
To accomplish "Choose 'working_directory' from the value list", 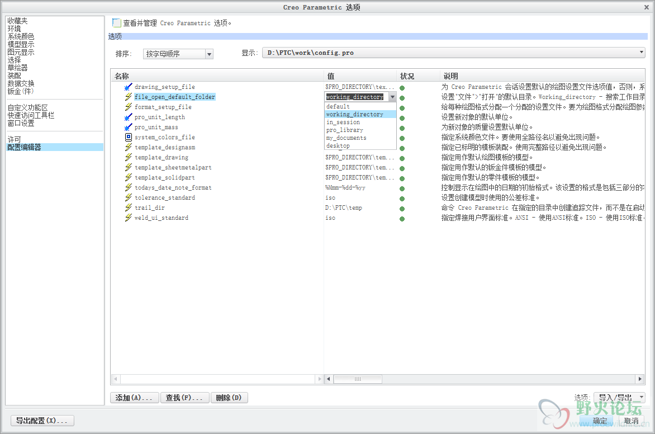I will (360, 114).
